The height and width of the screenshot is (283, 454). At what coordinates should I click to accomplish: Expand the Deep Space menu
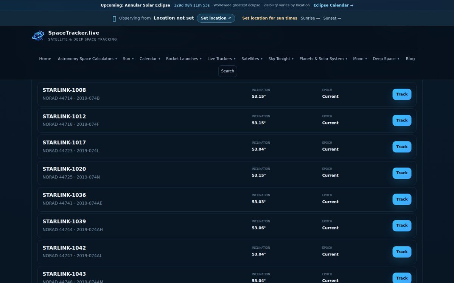(386, 59)
